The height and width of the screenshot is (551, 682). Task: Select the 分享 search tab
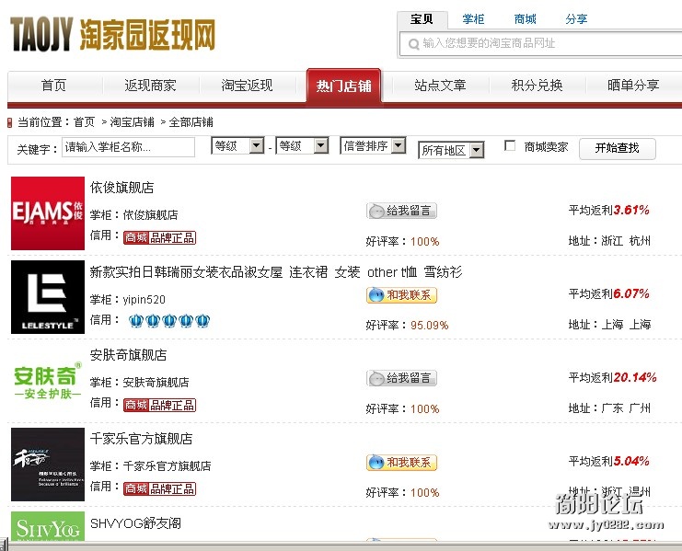577,19
